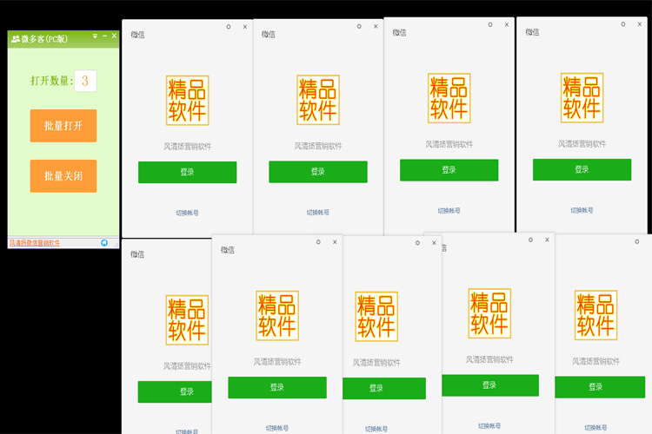Click 登录 in third top-row 微信 window
Viewport: 652px width, 434px height.
pyautogui.click(x=449, y=170)
